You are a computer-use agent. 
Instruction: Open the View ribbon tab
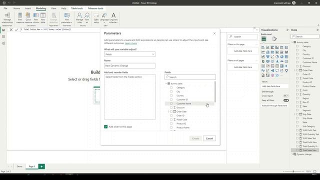click(53, 8)
